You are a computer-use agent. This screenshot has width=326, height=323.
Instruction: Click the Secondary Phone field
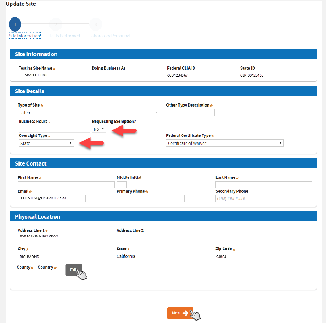click(264, 199)
